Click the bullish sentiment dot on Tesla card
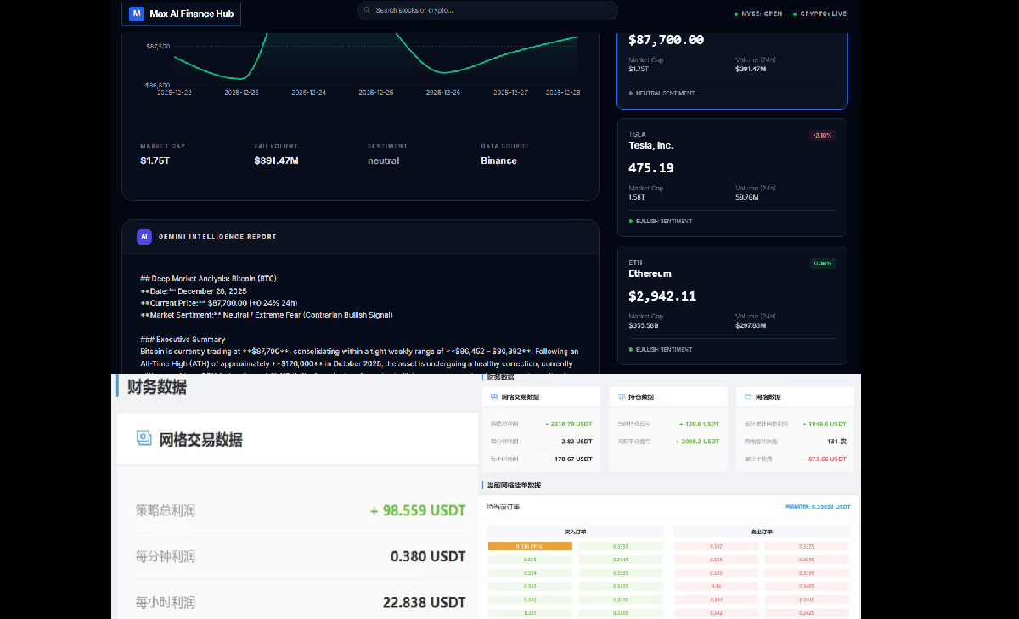This screenshot has width=1019, height=619. 630,221
